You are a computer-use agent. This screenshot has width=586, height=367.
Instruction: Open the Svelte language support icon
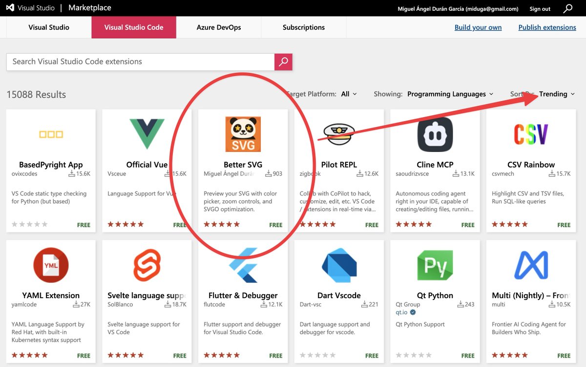(147, 265)
